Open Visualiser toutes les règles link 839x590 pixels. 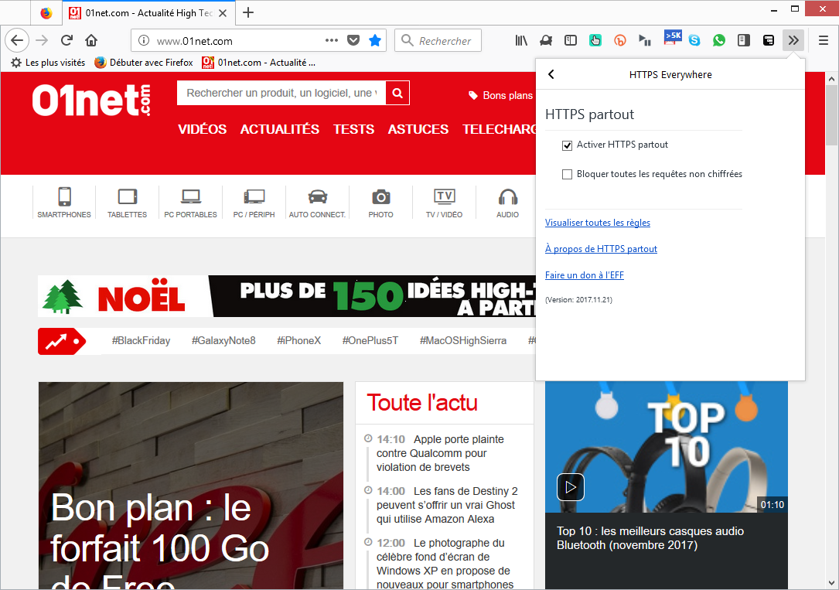point(598,223)
